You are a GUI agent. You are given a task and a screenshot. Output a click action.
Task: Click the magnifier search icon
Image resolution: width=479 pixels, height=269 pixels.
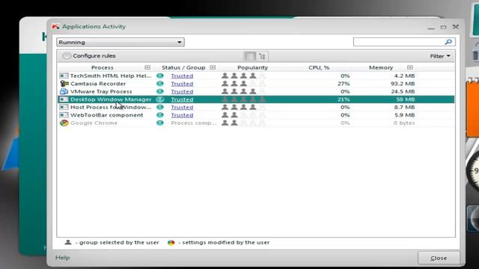point(448,42)
